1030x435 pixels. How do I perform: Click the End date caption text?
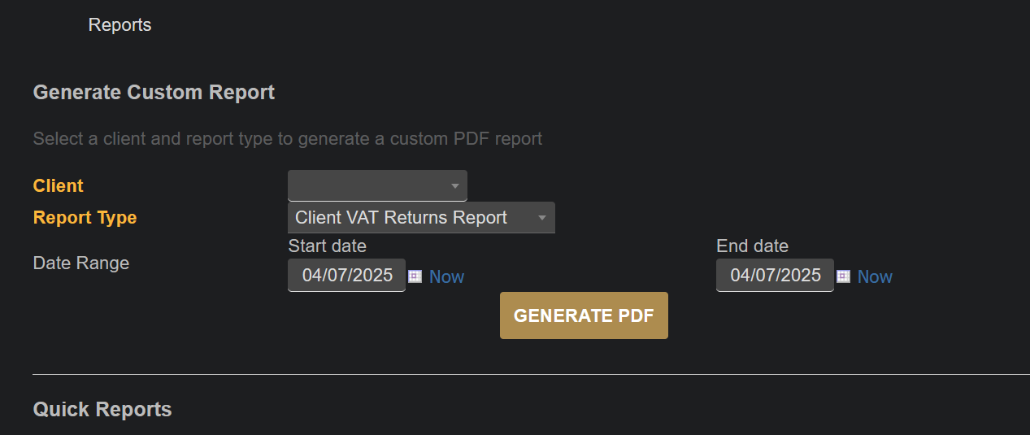[x=752, y=246]
